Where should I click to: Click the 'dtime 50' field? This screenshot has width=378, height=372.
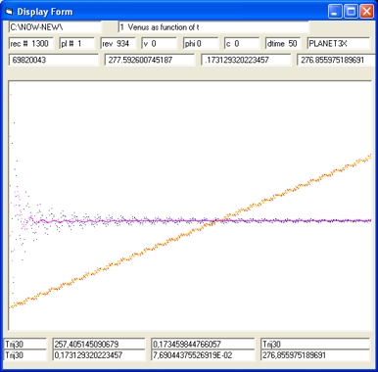click(x=283, y=43)
